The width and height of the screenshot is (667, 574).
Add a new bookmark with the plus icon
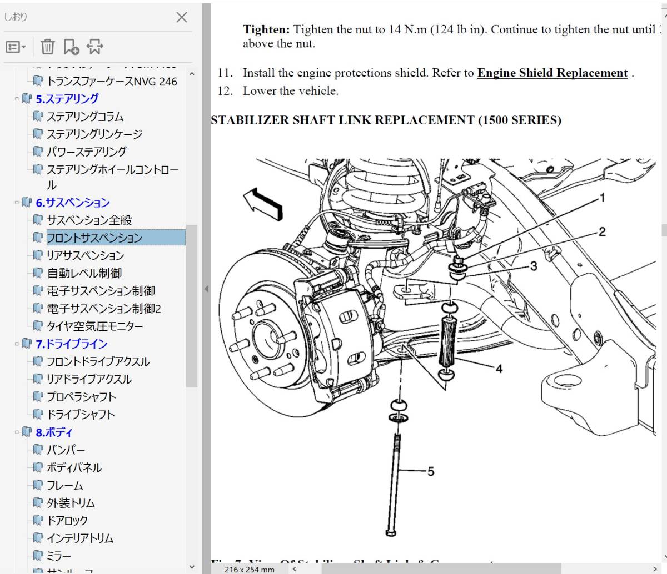coord(71,47)
